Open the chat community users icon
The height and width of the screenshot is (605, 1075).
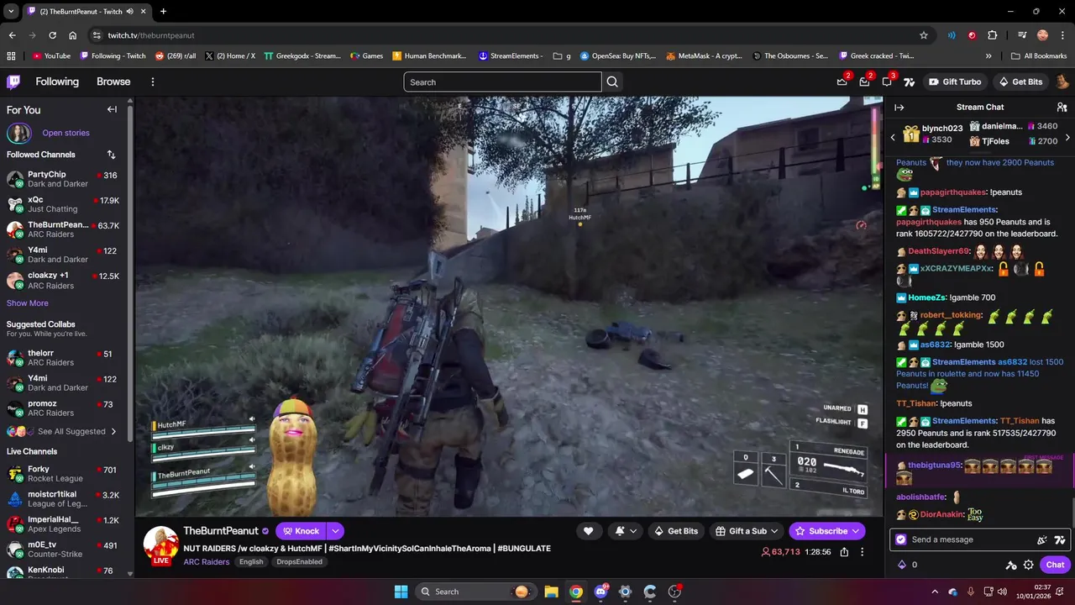[x=1062, y=108]
